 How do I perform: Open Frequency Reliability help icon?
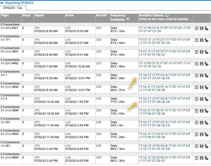click(x=128, y=19)
